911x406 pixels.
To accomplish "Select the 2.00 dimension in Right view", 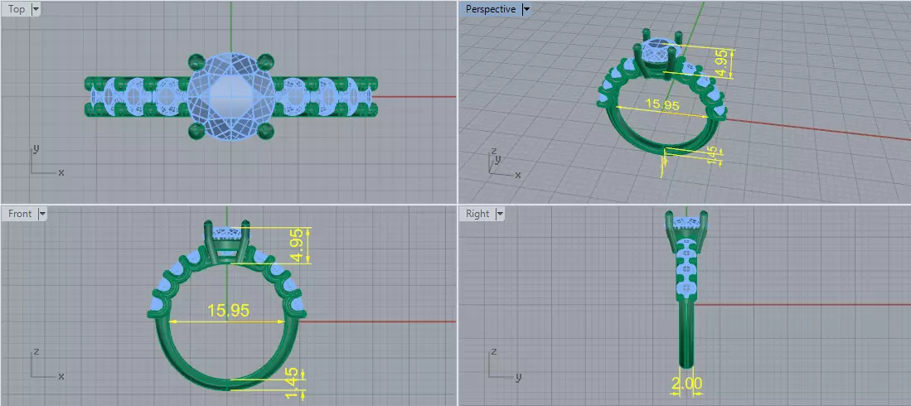I will pyautogui.click(x=686, y=384).
